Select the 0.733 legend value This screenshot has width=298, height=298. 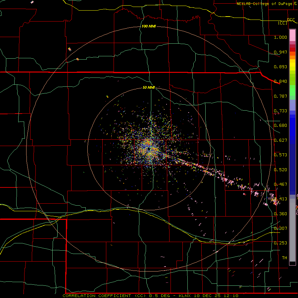[280, 111]
